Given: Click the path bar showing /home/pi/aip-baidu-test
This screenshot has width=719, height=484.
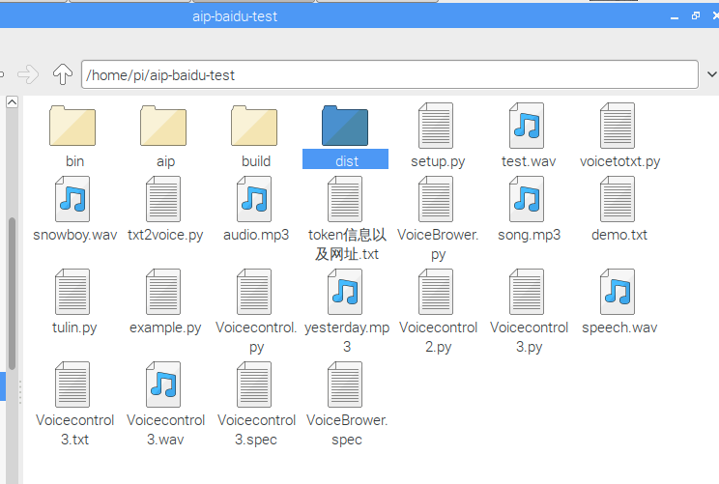Looking at the screenshot, I should (389, 74).
